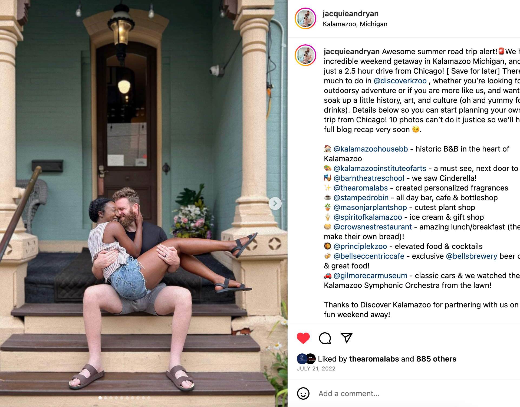Open @discoverkzoo profile mention
The height and width of the screenshot is (407, 520).
point(400,81)
